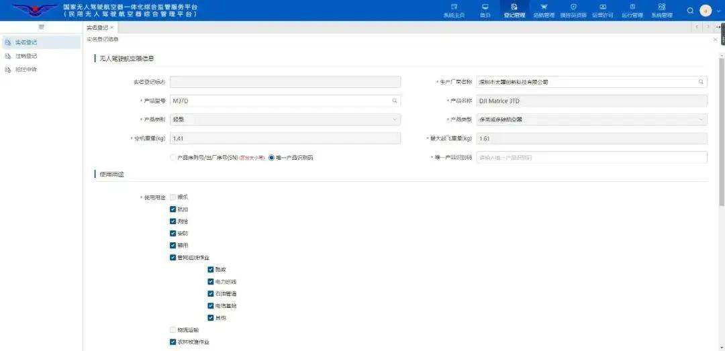Collapse sidebar using the hamburger menu icon

[x=41, y=27]
